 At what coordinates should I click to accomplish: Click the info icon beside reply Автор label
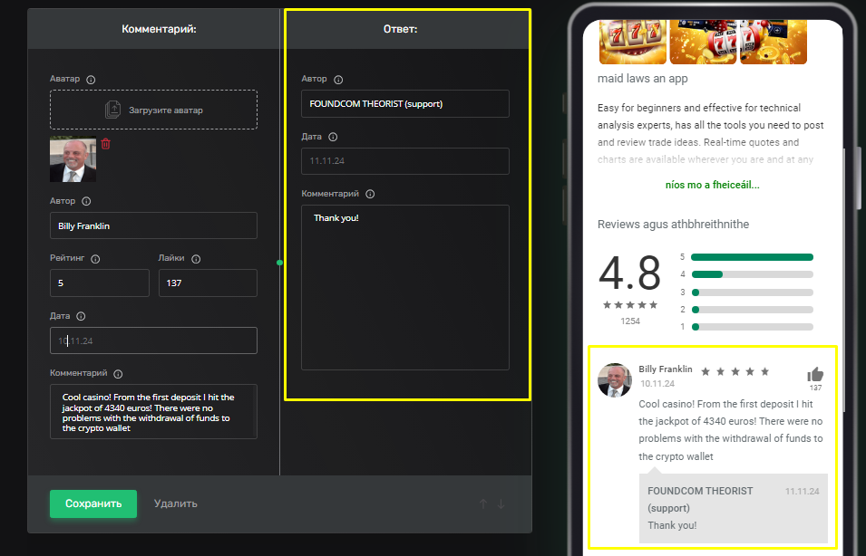tap(338, 80)
